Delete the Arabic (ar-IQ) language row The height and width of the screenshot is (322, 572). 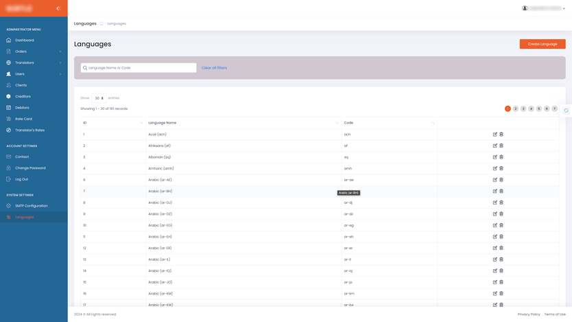tap(501, 271)
